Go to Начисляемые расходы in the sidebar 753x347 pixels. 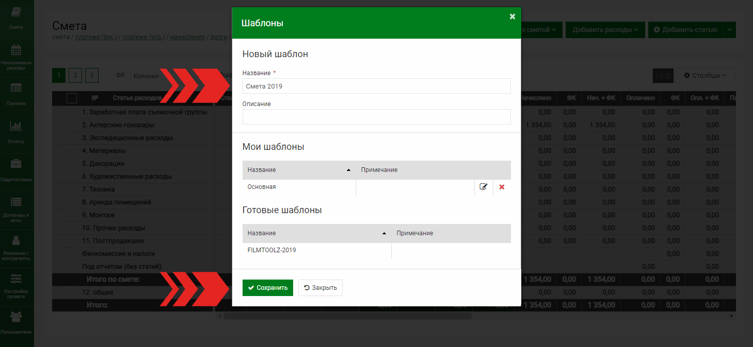point(17,57)
